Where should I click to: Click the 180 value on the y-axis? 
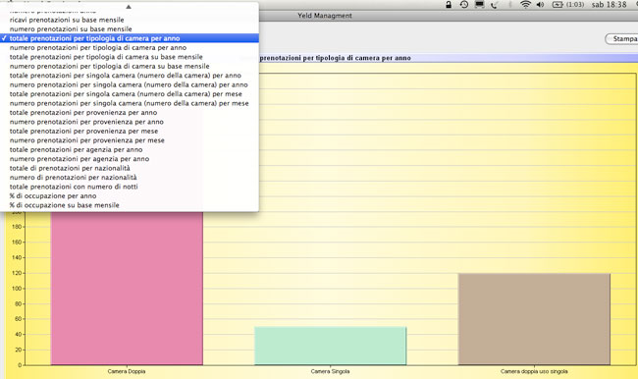tap(17, 227)
